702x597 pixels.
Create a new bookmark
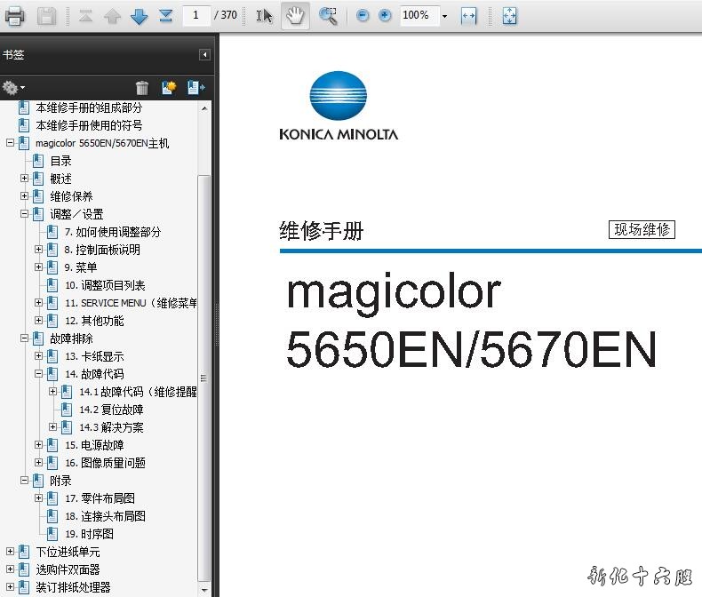pyautogui.click(x=169, y=87)
